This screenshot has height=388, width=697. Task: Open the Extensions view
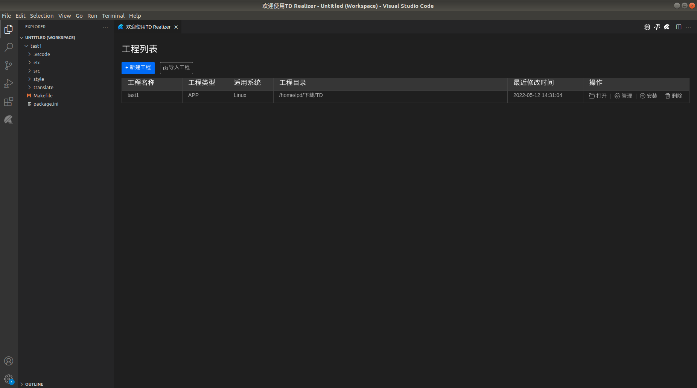(x=8, y=102)
